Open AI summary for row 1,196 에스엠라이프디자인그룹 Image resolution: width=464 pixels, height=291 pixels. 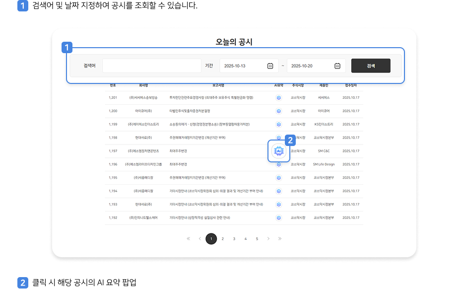[279, 164]
